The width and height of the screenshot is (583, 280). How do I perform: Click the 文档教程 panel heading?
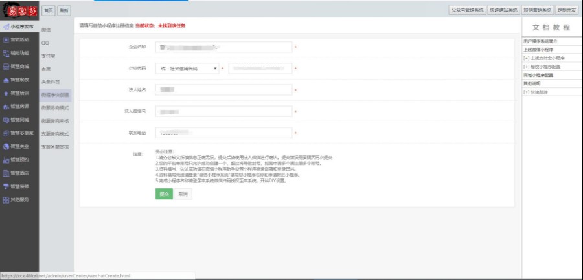pos(551,27)
